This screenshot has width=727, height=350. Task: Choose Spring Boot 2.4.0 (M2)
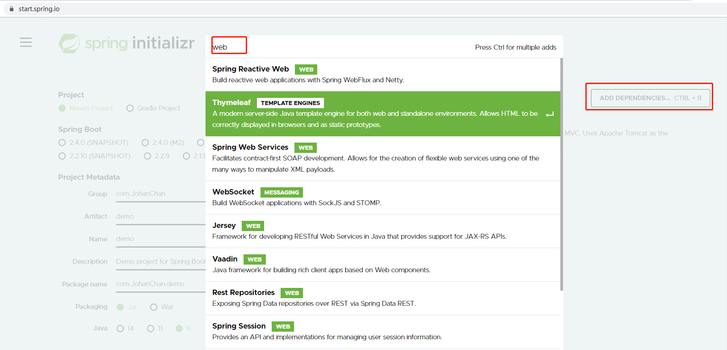point(145,143)
